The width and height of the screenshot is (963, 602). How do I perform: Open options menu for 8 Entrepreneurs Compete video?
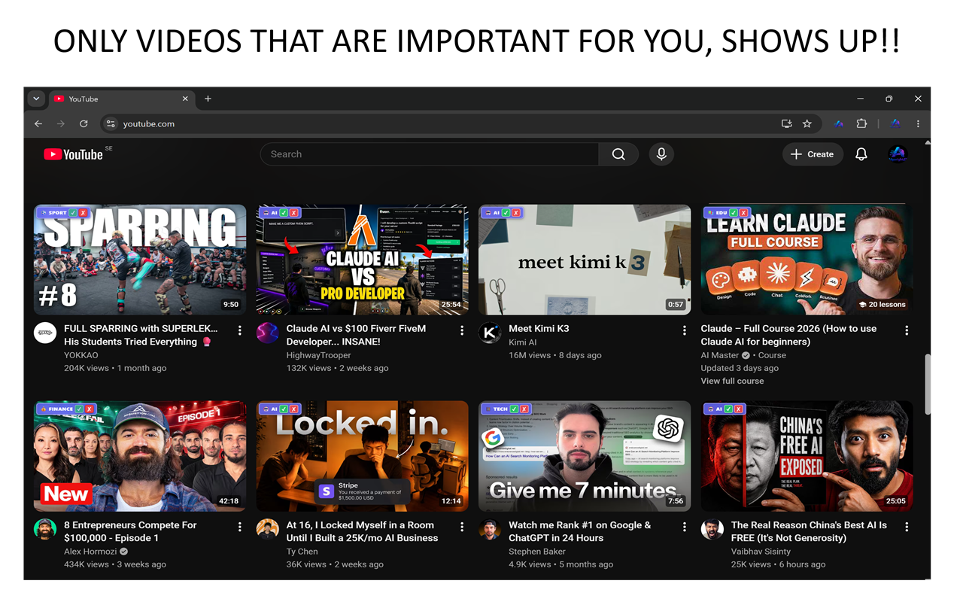point(240,527)
